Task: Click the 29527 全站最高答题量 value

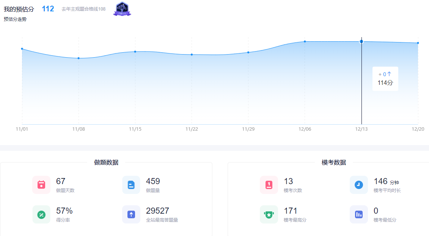Action: point(157,211)
